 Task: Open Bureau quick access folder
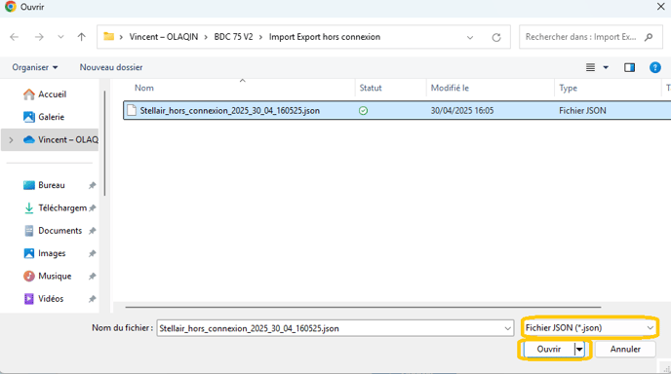(44, 185)
